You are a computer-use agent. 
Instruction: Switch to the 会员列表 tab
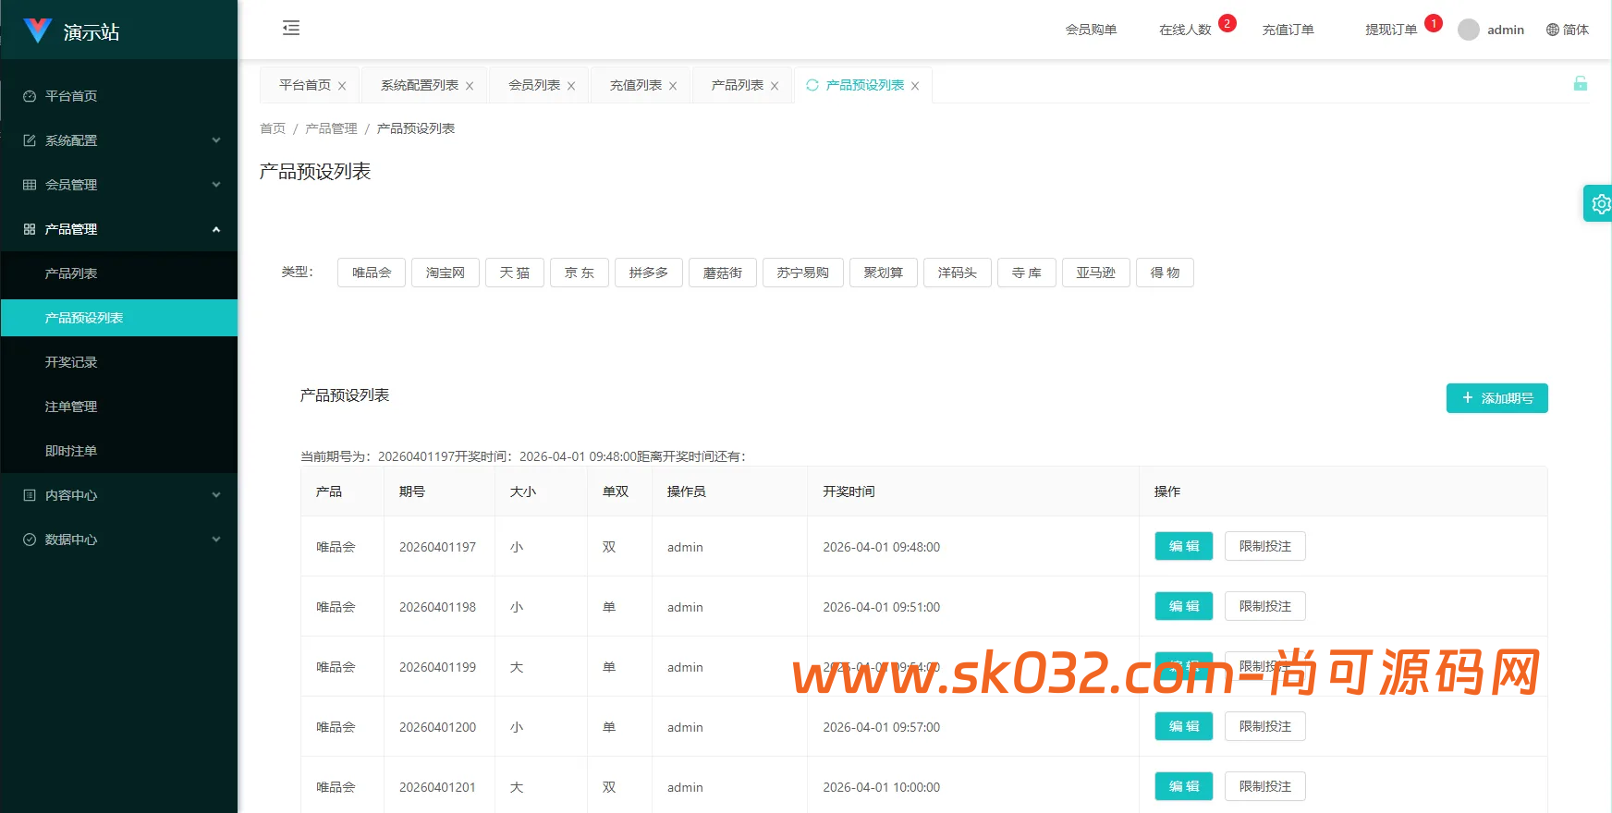tap(534, 85)
